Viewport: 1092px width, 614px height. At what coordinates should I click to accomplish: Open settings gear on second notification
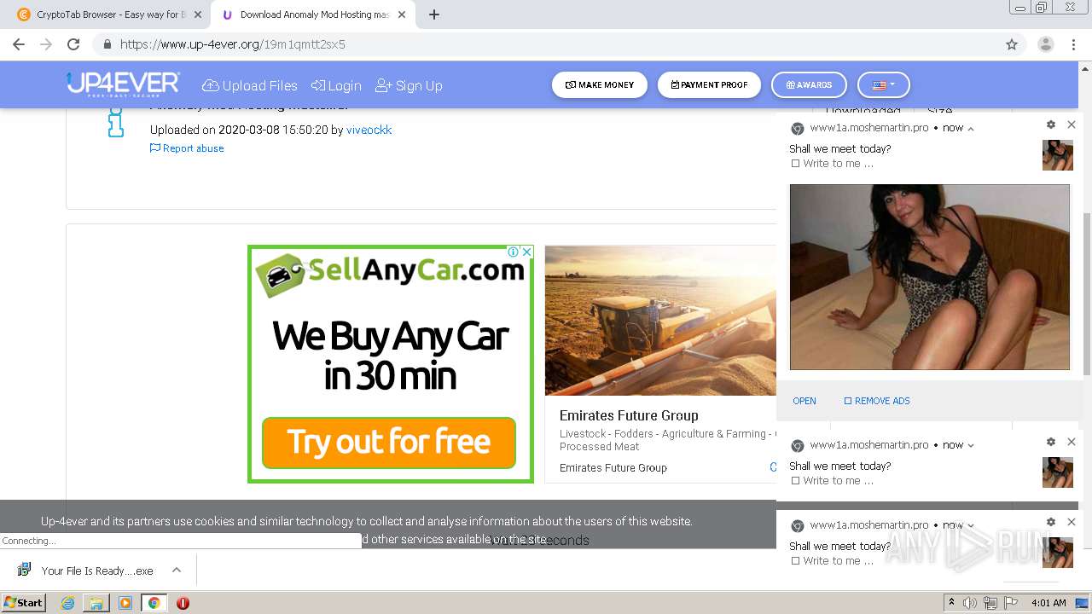(x=1051, y=442)
